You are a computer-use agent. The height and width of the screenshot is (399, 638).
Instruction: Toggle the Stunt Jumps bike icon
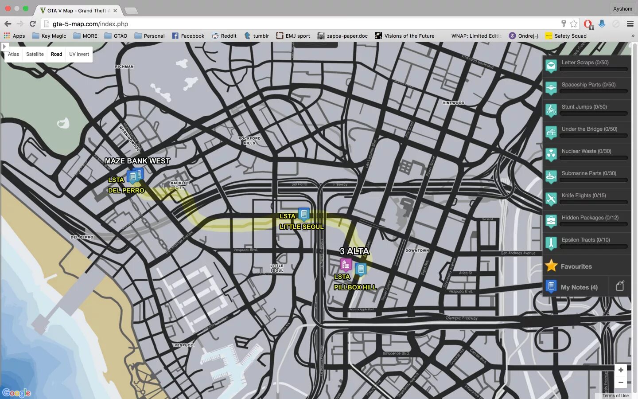coord(551,110)
